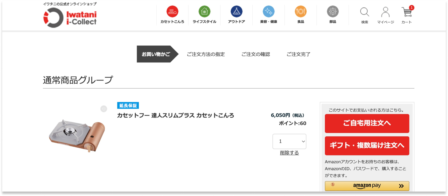Open the quantity dropdown showing 1
448x196 pixels.
pos(289,141)
